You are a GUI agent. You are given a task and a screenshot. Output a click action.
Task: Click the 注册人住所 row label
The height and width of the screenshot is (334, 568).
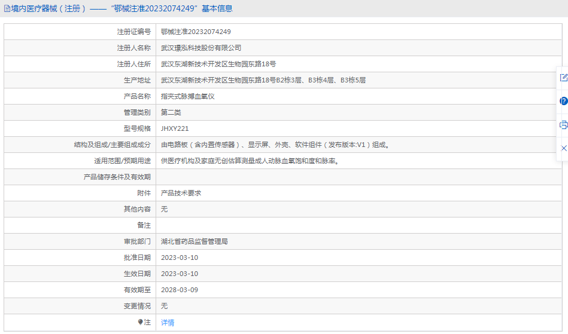coord(133,64)
